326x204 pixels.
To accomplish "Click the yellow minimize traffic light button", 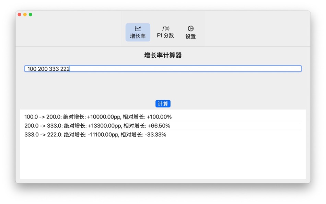I will [x=25, y=14].
